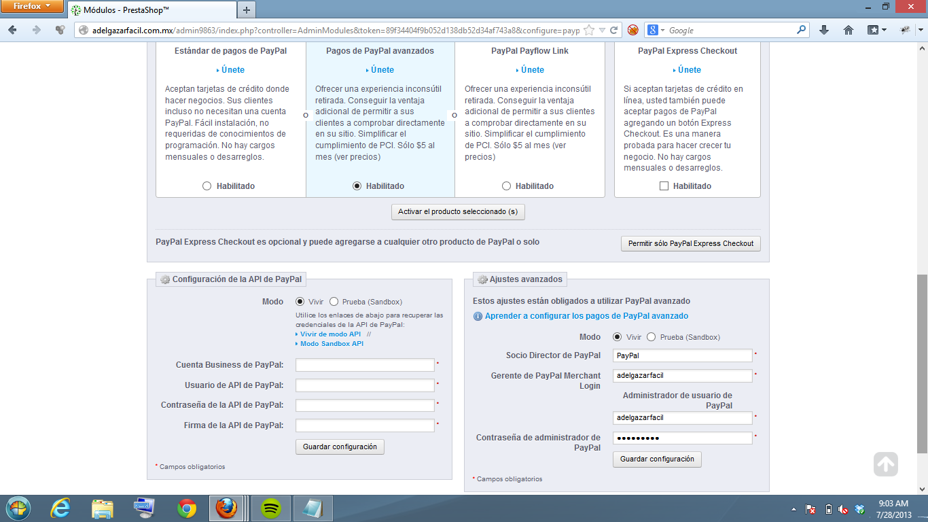
Task: Open the Windows Start orb
Action: pos(18,508)
